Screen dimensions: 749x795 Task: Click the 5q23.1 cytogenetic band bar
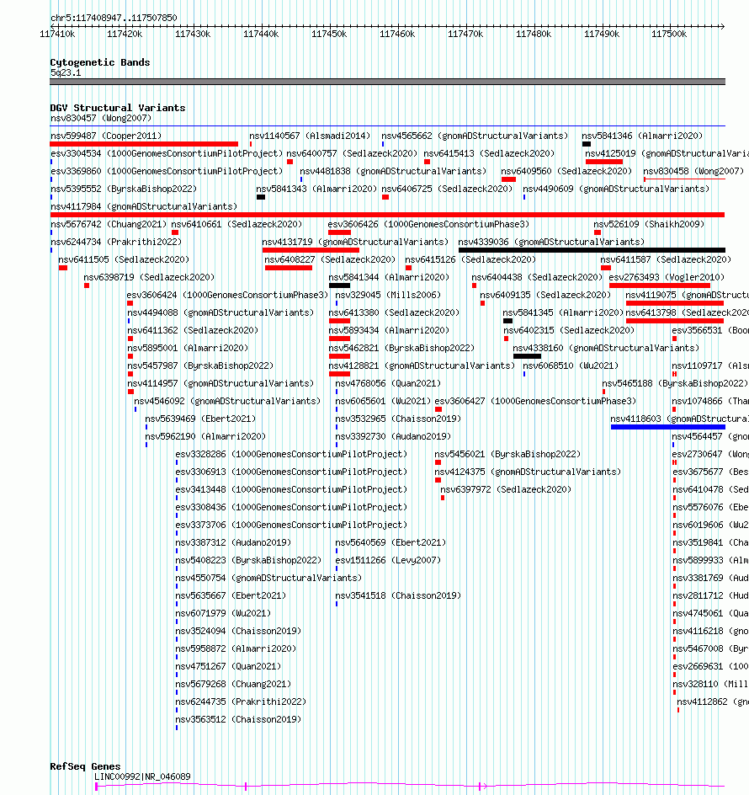387,82
